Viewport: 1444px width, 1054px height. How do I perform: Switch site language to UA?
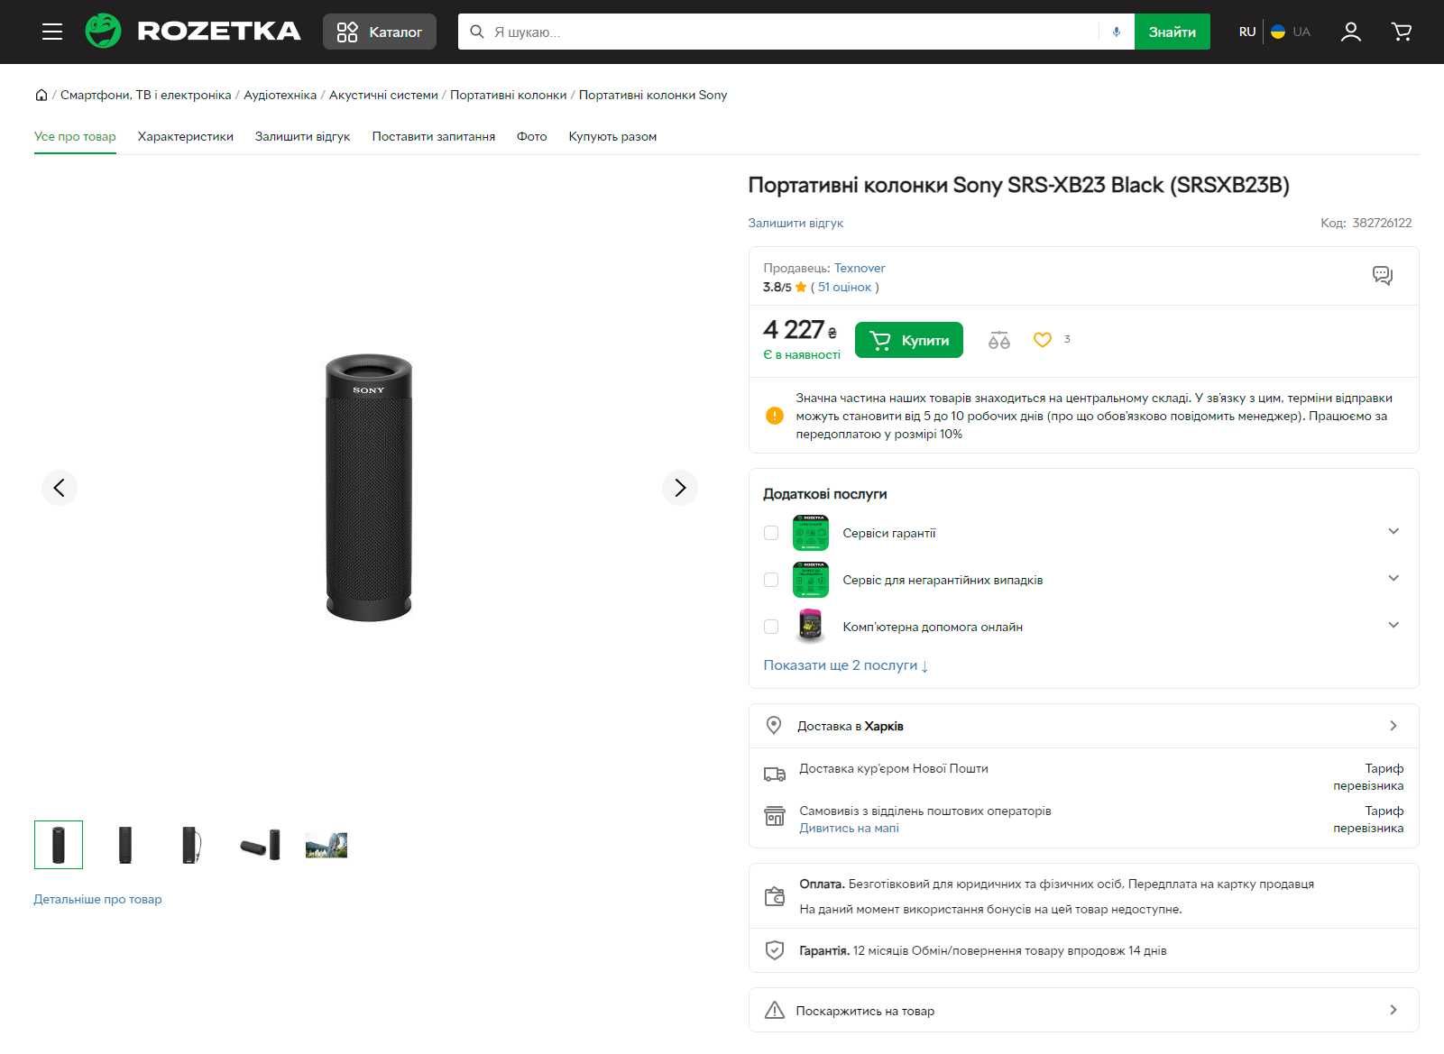click(x=1291, y=32)
